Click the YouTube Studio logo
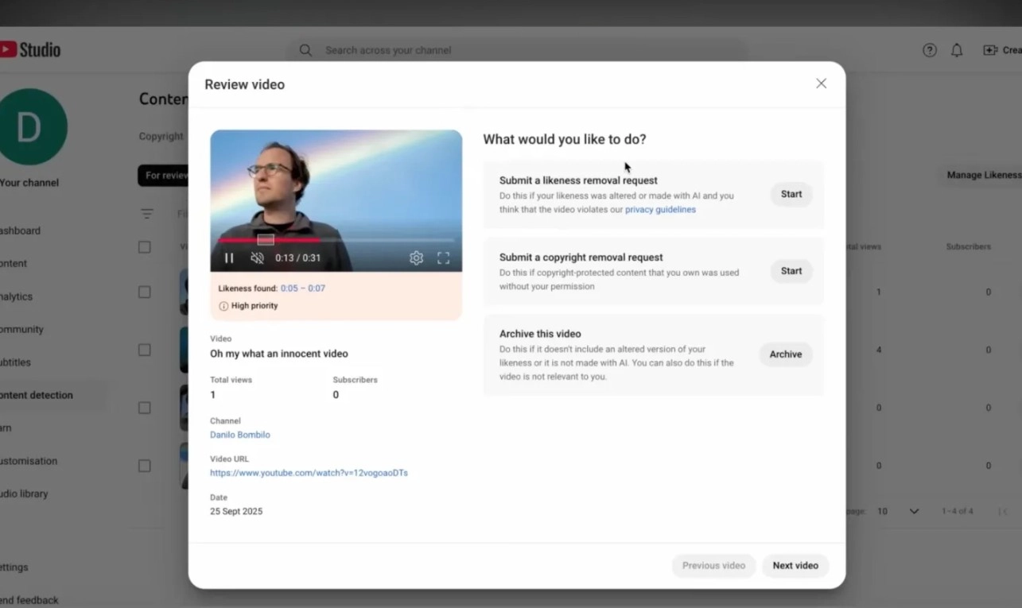This screenshot has height=608, width=1022. coord(30,50)
